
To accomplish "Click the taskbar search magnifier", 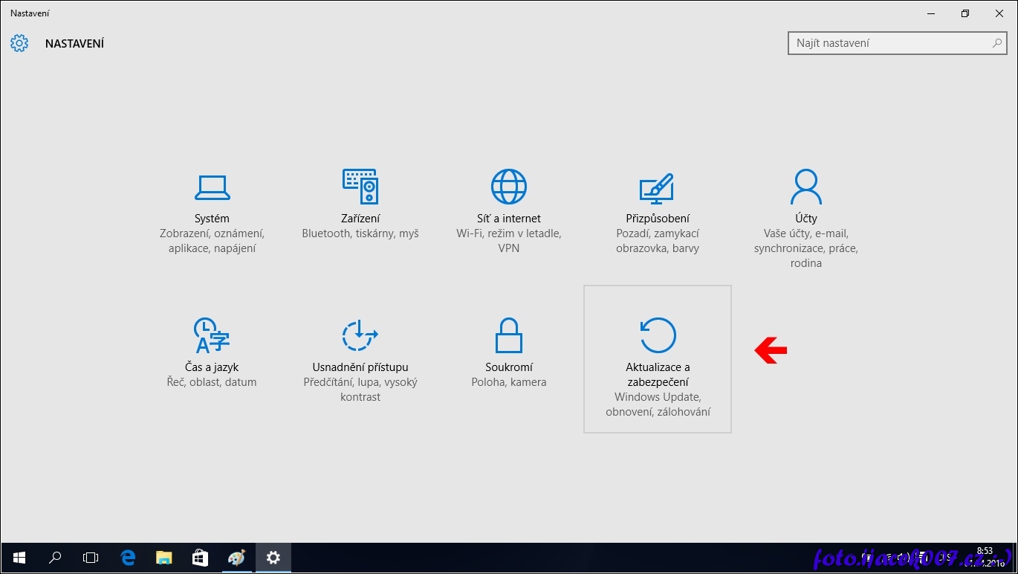I will [x=55, y=558].
